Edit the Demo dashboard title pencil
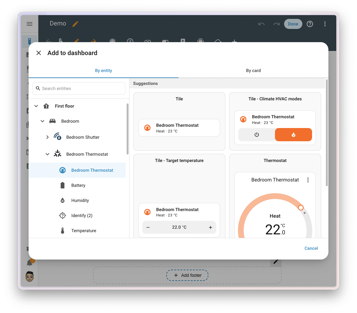Viewport: 357px width, 313px height. [75, 24]
